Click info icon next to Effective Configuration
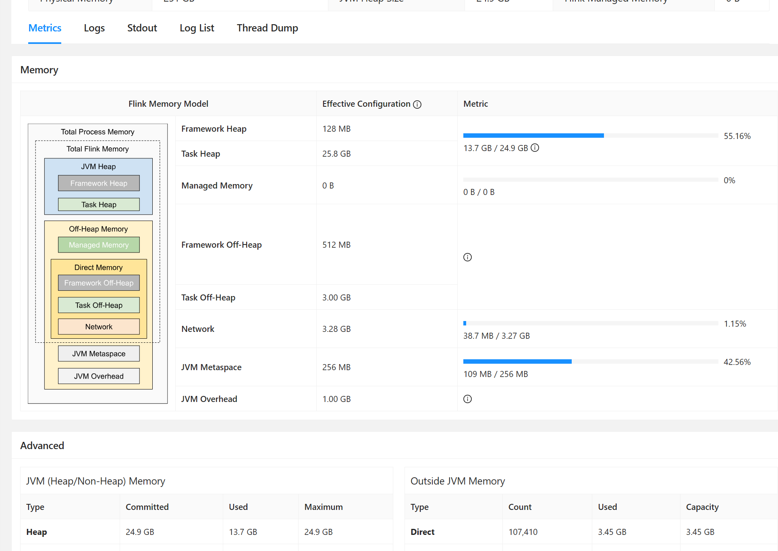 (417, 104)
